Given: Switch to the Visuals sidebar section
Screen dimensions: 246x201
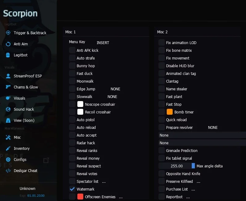Looking at the screenshot, I should (19, 98).
